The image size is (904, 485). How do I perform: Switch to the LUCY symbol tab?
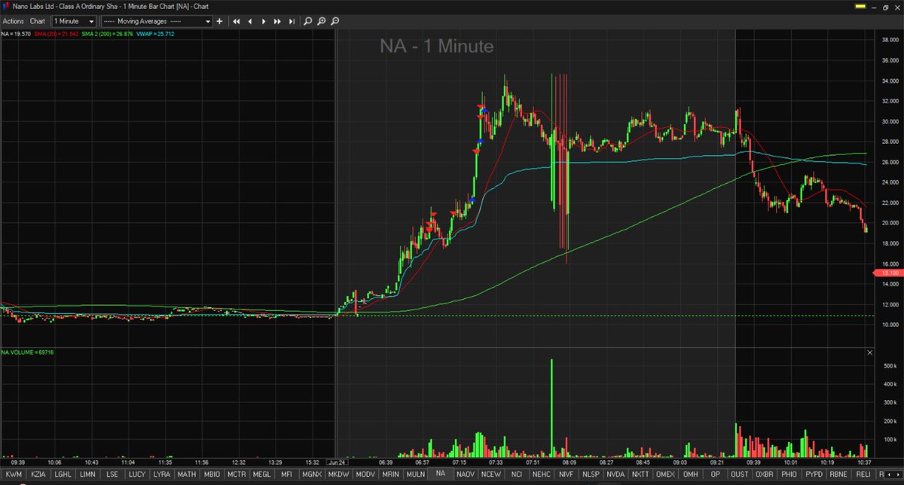pyautogui.click(x=136, y=474)
